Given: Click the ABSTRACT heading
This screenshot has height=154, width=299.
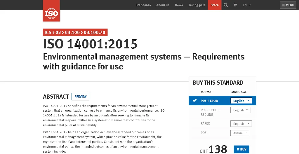Looking at the screenshot, I should 56,97.
